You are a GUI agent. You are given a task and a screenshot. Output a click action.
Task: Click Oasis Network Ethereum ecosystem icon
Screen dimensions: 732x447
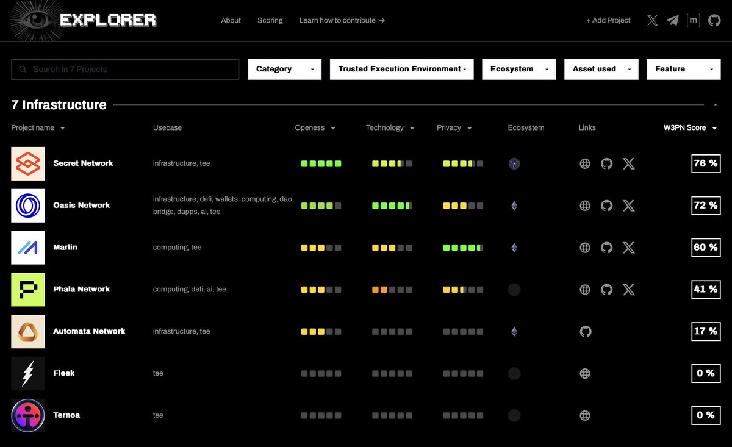point(514,206)
